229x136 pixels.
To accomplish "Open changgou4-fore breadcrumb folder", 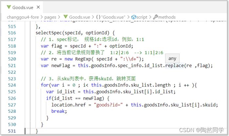I will pyautogui.click(x=23, y=17).
